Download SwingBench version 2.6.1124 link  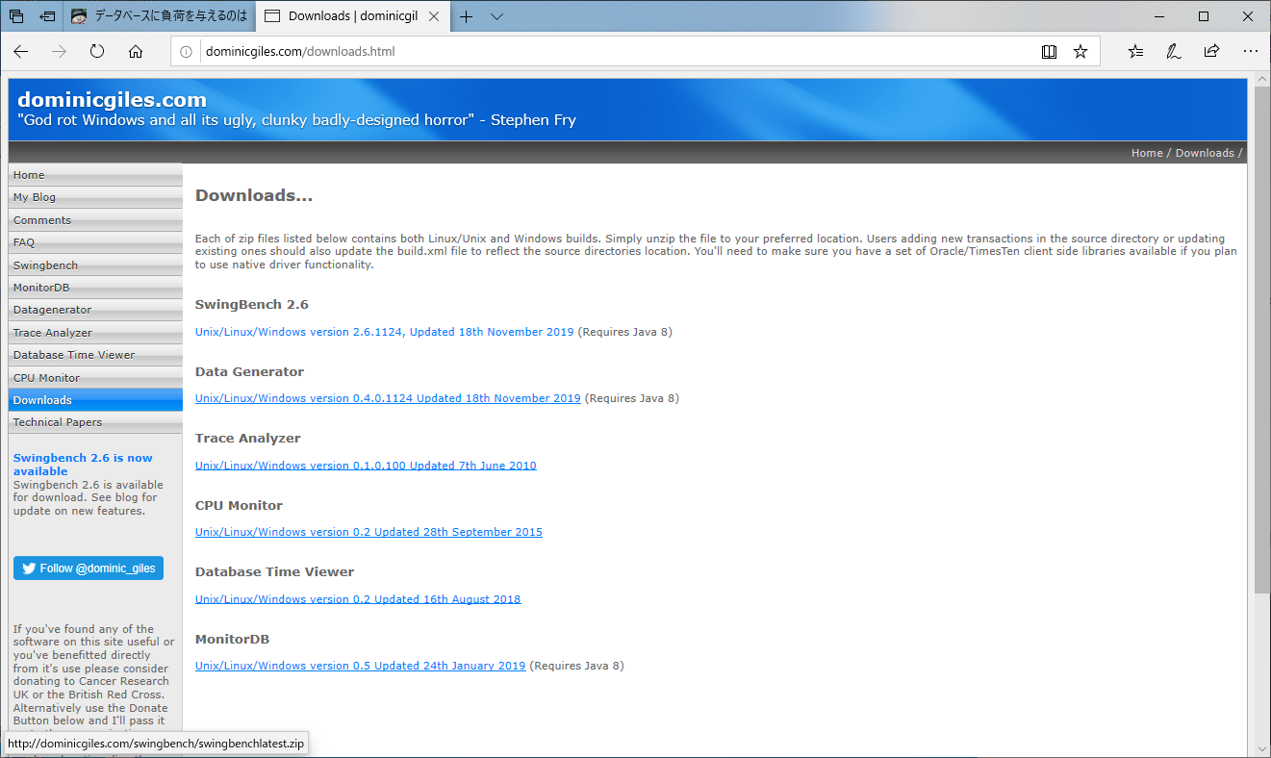(x=384, y=332)
